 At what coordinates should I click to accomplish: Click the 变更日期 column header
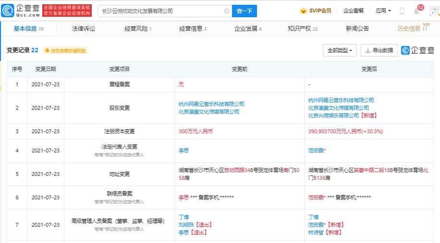[x=46, y=69]
